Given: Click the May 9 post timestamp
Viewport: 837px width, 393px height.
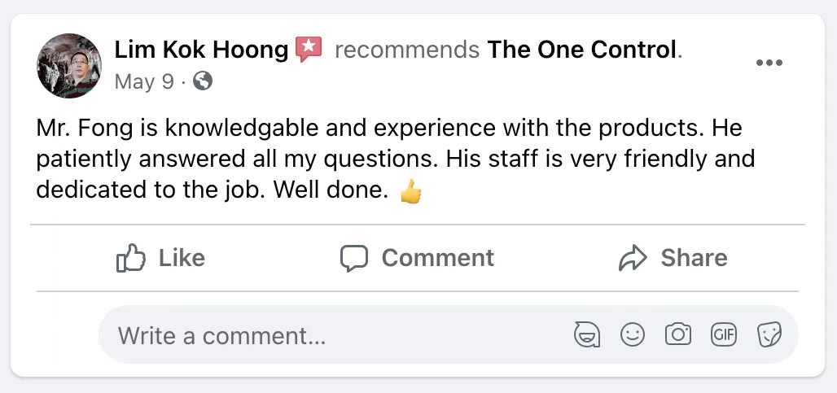Looking at the screenshot, I should (x=144, y=81).
